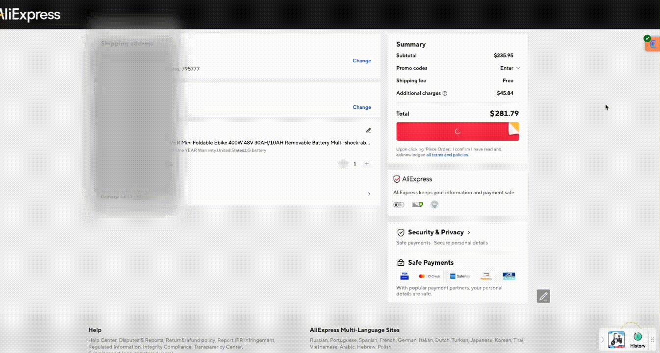Open French language site link
The width and height of the screenshot is (660, 353).
tap(387, 340)
